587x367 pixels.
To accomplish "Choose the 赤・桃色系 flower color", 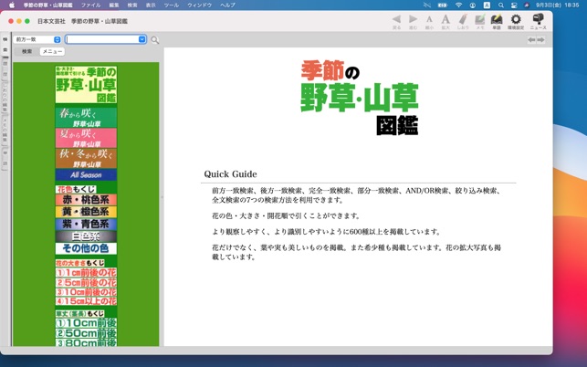I will (86, 200).
